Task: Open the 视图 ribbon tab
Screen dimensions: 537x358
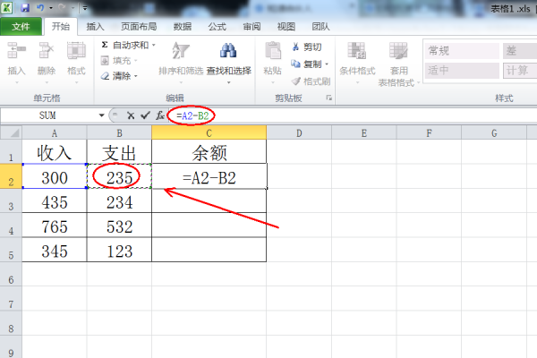Action: coord(286,26)
